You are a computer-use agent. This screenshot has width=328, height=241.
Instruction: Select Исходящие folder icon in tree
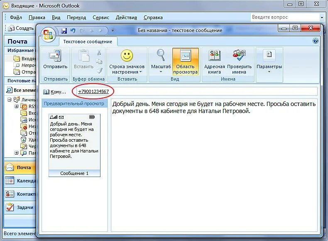24,120
